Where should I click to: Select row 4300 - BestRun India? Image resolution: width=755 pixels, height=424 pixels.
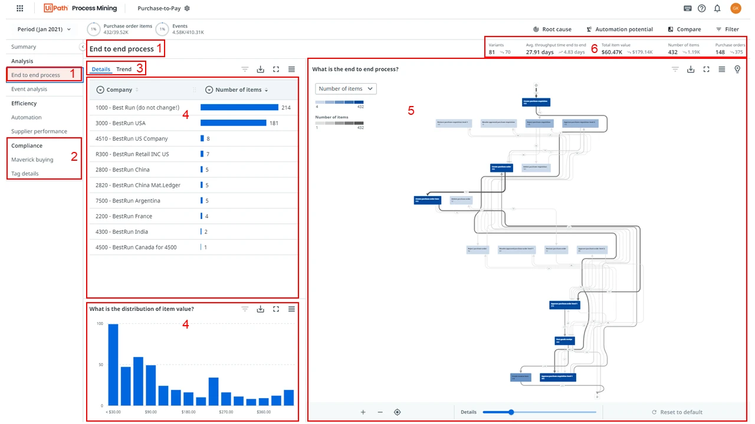click(x=193, y=231)
